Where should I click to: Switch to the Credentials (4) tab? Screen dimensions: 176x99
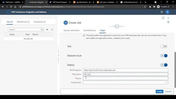pyautogui.click(x=40, y=22)
